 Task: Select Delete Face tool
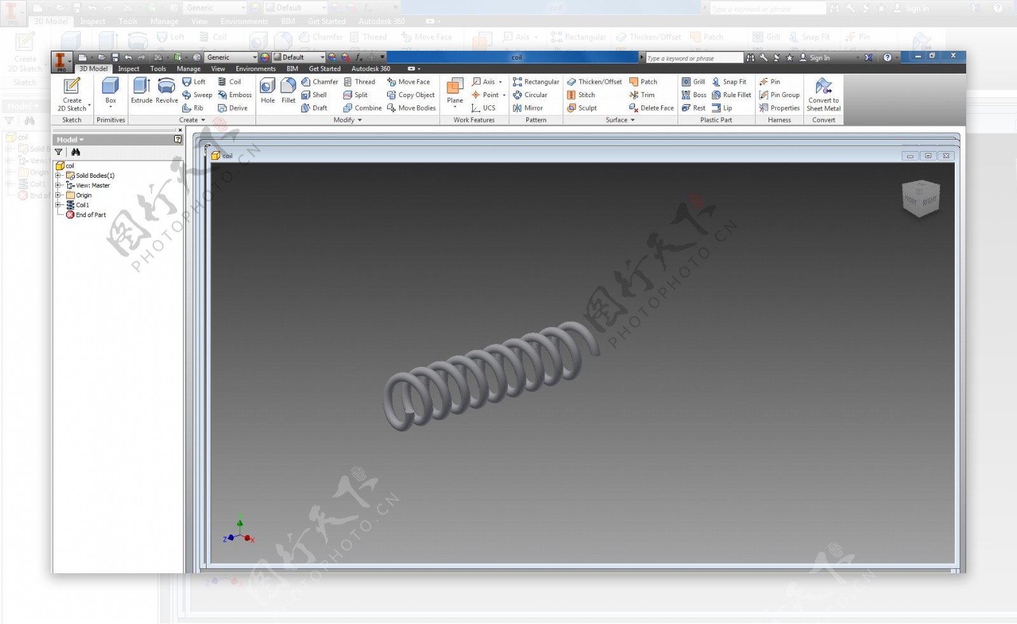coord(652,108)
